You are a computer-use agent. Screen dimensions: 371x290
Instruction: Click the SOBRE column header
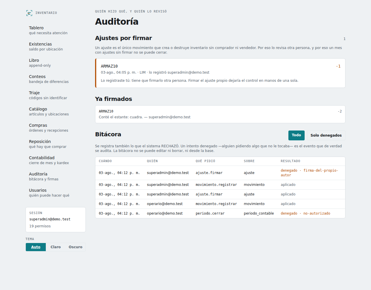[x=249, y=161]
